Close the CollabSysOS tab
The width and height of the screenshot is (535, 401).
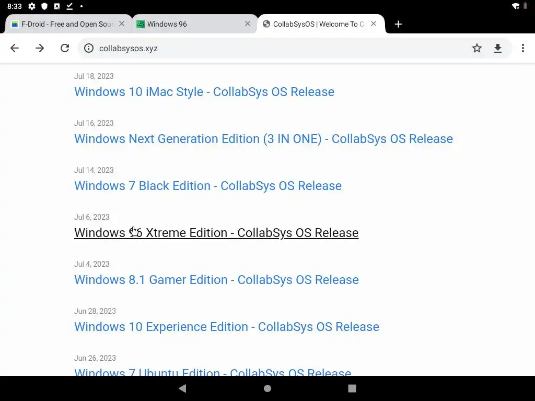tap(374, 23)
